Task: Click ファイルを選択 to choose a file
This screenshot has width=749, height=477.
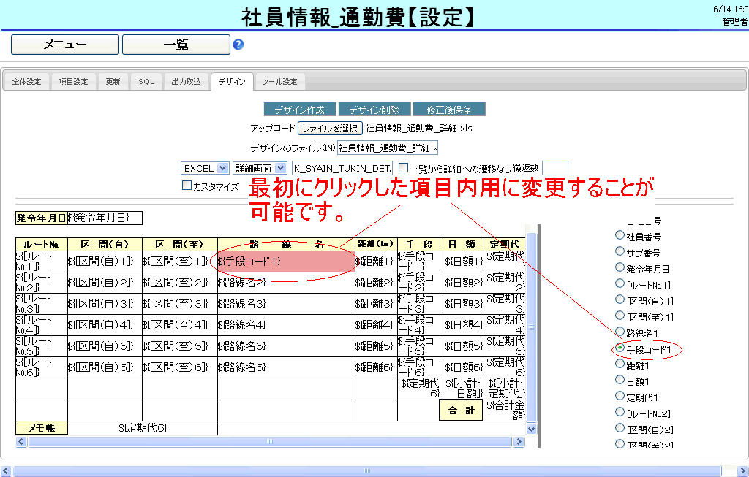Action: pos(330,129)
